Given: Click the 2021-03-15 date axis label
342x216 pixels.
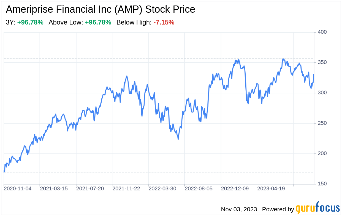Looking at the screenshot, I should coord(54,189).
